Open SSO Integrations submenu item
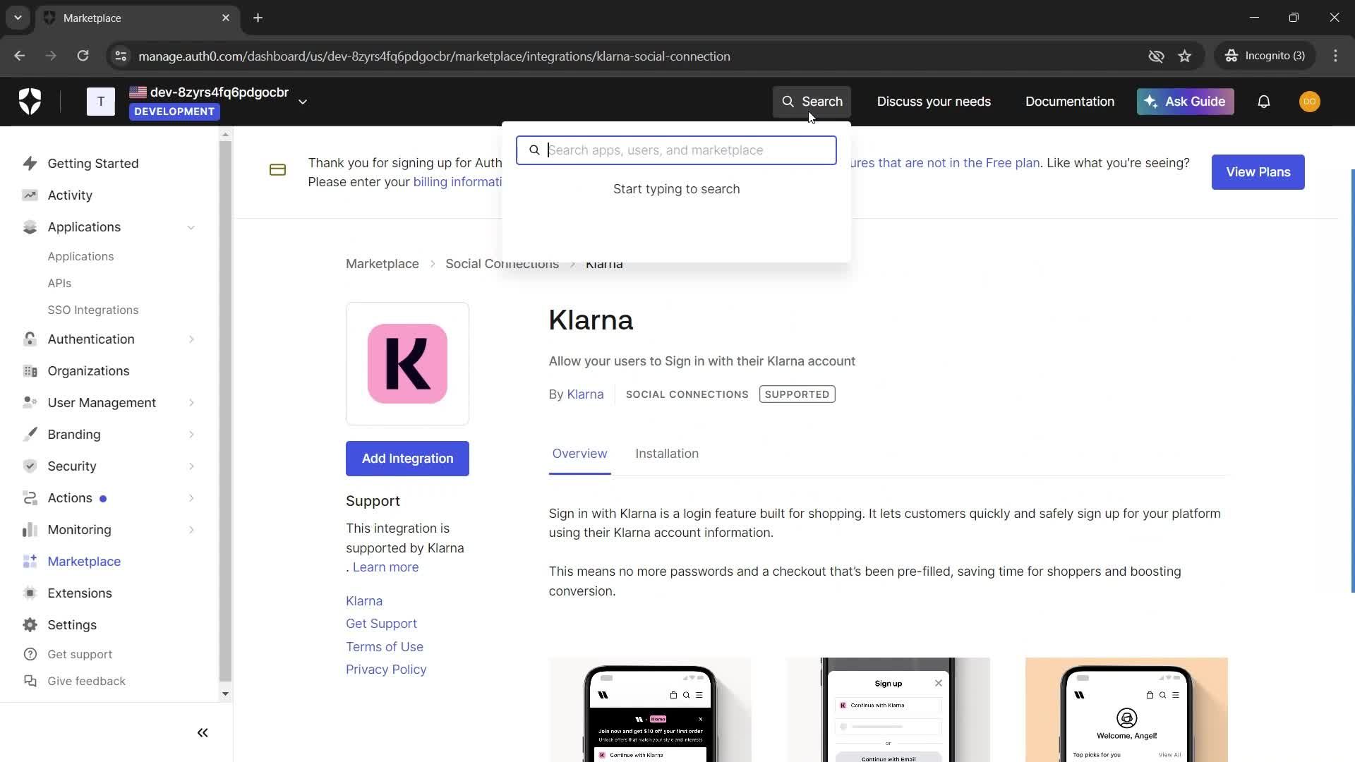 click(93, 310)
